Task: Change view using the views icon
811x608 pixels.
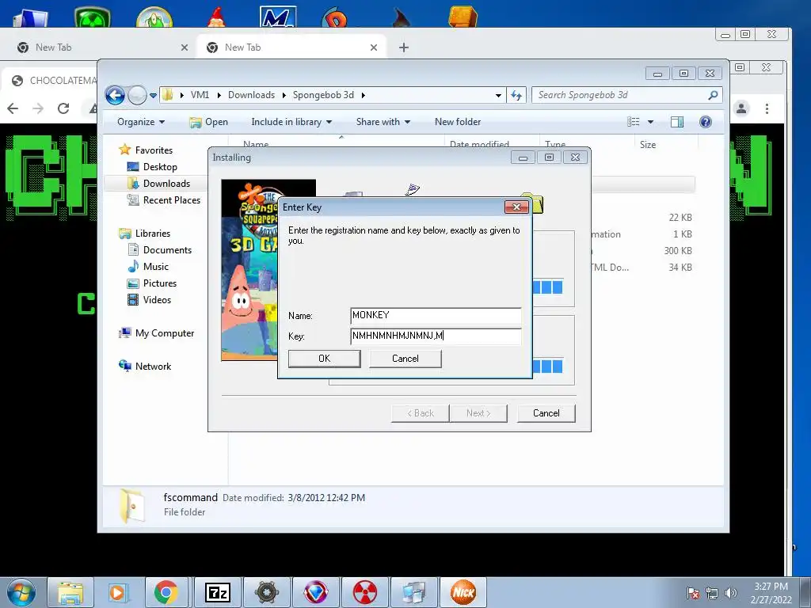Action: pos(633,122)
